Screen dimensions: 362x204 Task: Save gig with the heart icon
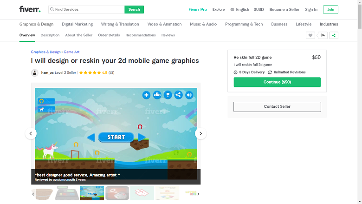310,35
